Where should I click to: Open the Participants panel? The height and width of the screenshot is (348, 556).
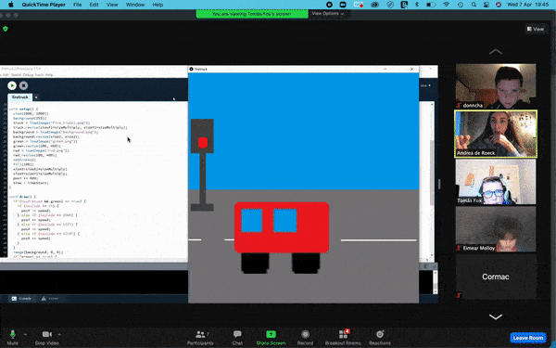201,337
